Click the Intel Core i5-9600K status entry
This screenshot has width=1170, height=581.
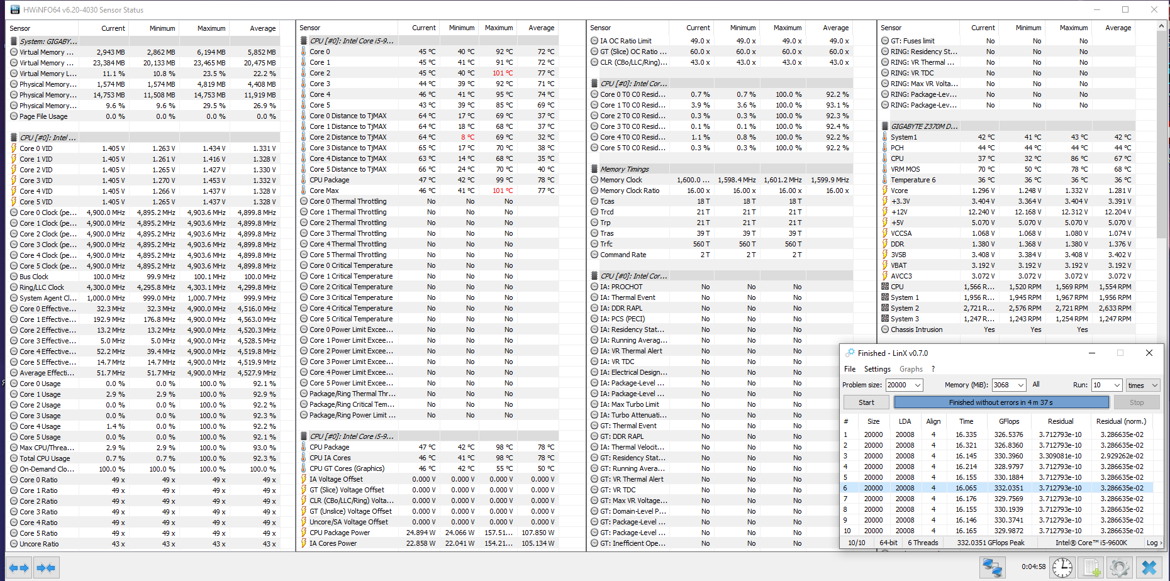[x=1091, y=543]
